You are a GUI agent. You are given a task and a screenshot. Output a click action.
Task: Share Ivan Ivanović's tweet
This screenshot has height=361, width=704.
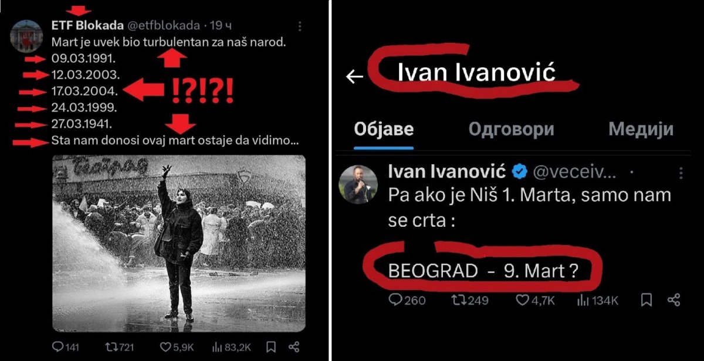point(673,300)
